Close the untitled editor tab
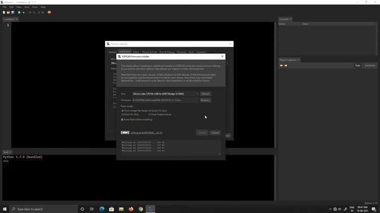The width and height of the screenshot is (380, 213). tap(17, 19)
